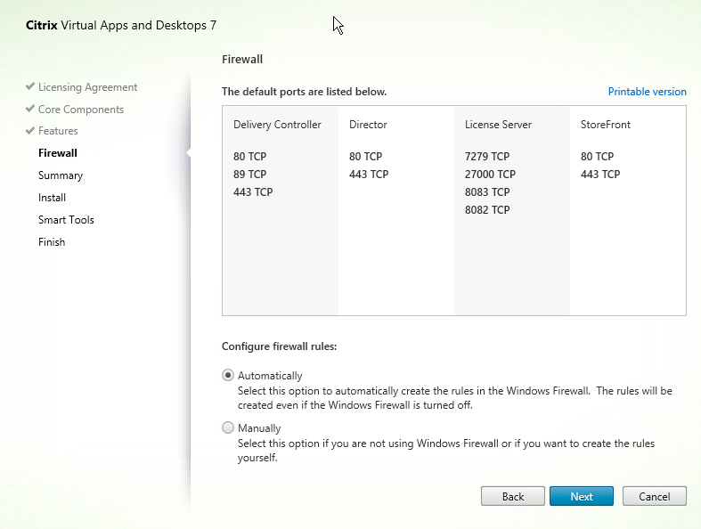Click the Licensing Agreement step label
This screenshot has height=529, width=701.
(87, 87)
